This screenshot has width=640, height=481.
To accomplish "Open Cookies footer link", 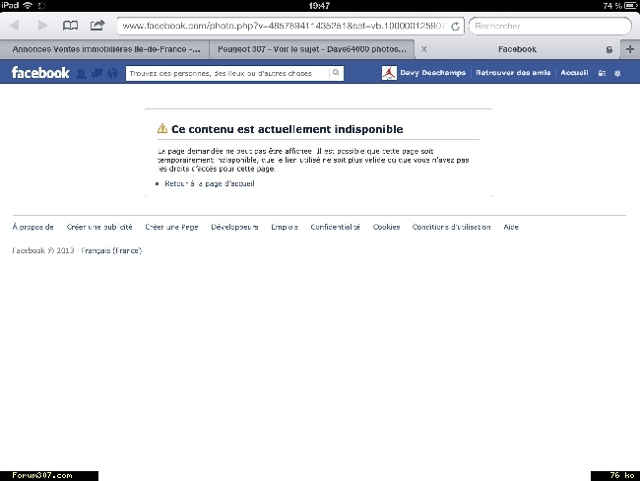I will tap(386, 227).
